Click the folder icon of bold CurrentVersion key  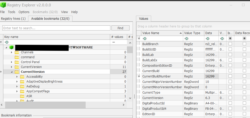click(x=17, y=72)
